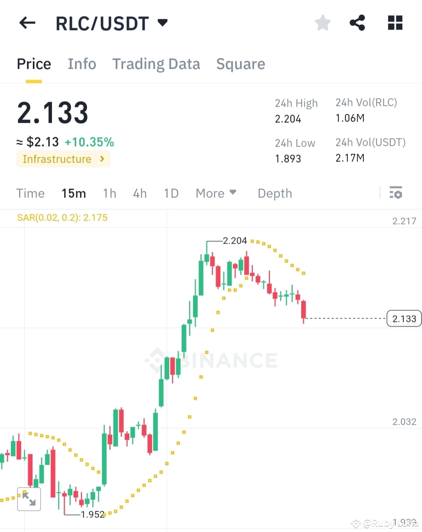Favorite RLC/USDT with the star icon
This screenshot has width=422, height=532.
pos(323,23)
